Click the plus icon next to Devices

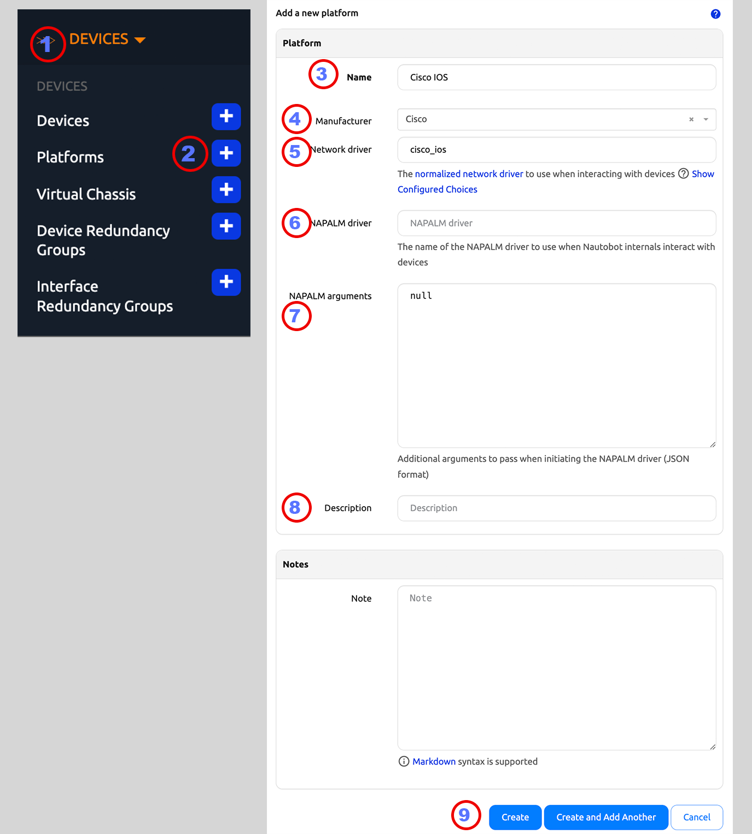point(226,117)
